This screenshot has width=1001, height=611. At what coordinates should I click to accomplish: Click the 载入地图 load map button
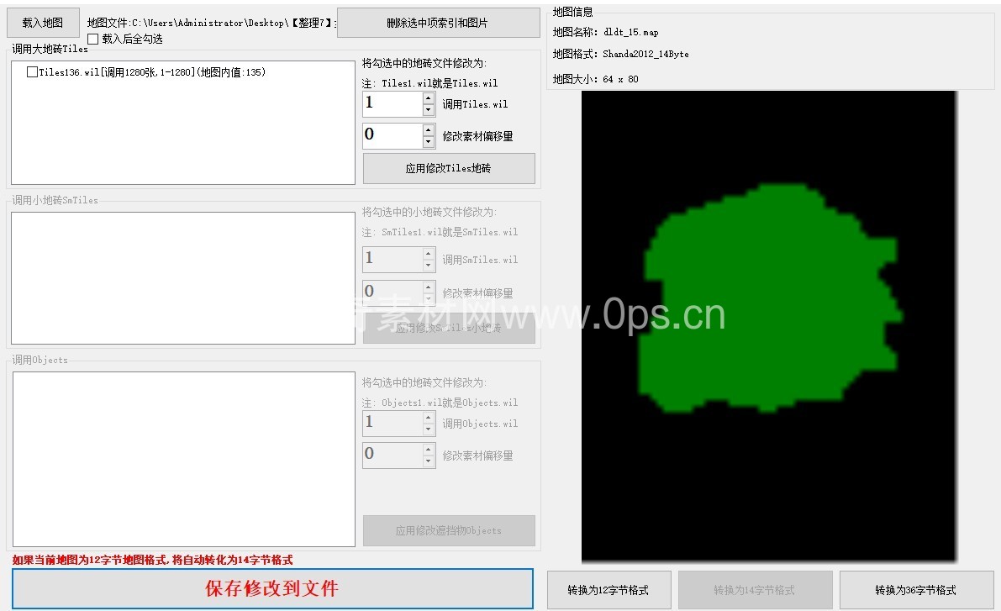tap(43, 23)
